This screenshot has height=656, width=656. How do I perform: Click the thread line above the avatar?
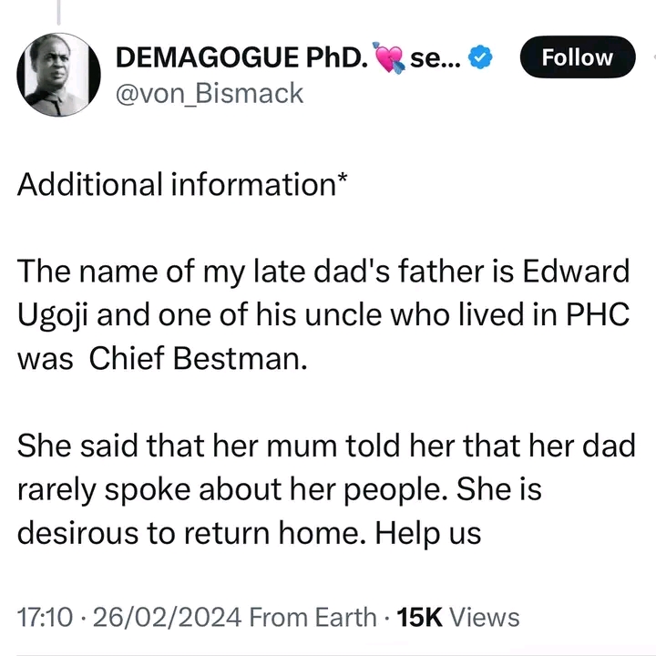58,11
